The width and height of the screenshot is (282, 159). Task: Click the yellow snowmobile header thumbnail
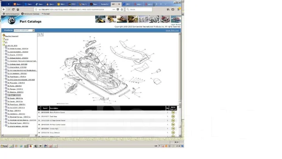111,19
